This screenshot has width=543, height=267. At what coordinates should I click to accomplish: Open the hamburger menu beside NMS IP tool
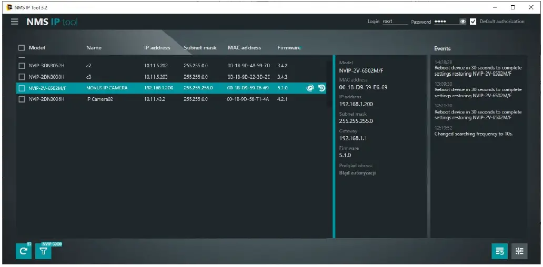coord(14,22)
